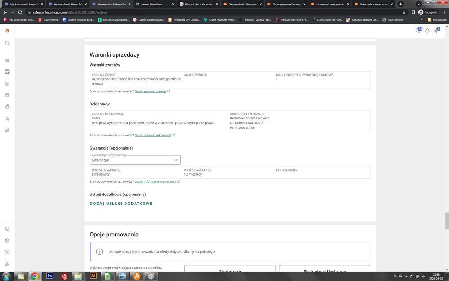Expand the Gwarancja1 warranty dropdown
This screenshot has width=449, height=281.
click(135, 160)
